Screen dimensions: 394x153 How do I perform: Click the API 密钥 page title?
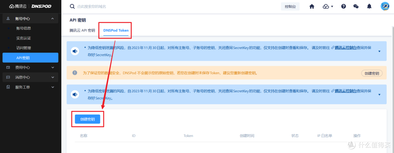pyautogui.click(x=78, y=20)
